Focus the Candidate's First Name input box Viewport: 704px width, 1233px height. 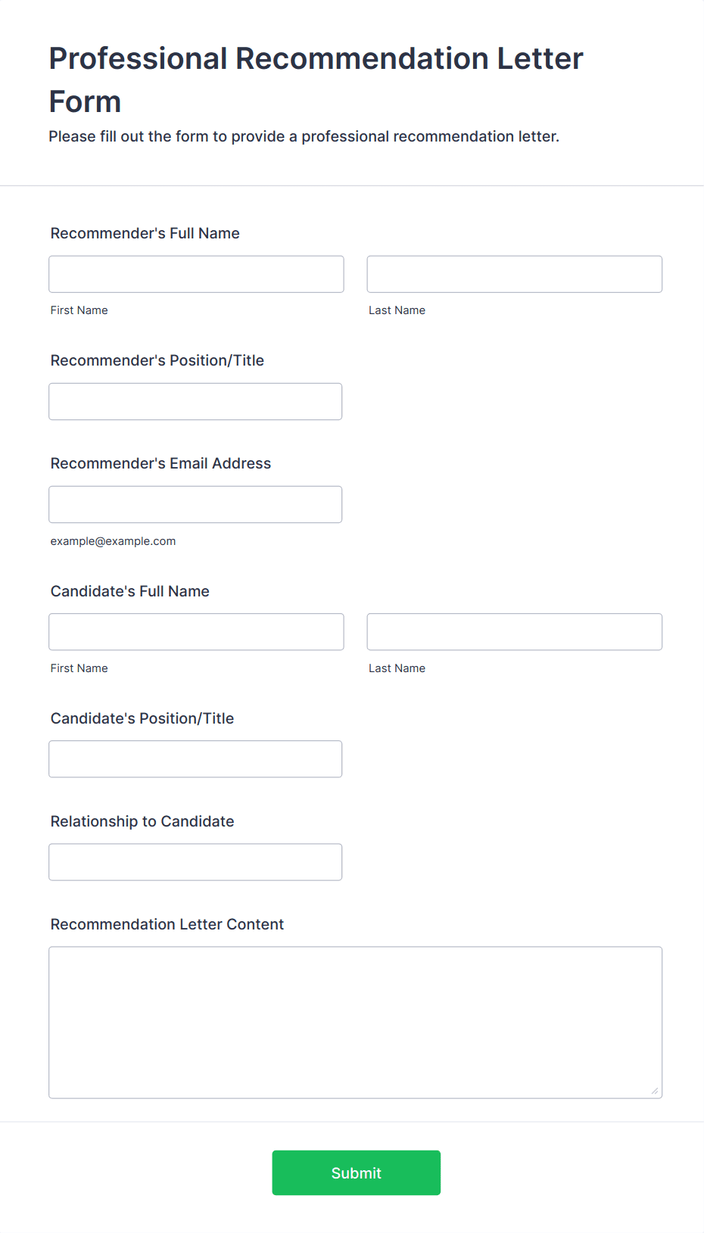(x=196, y=631)
